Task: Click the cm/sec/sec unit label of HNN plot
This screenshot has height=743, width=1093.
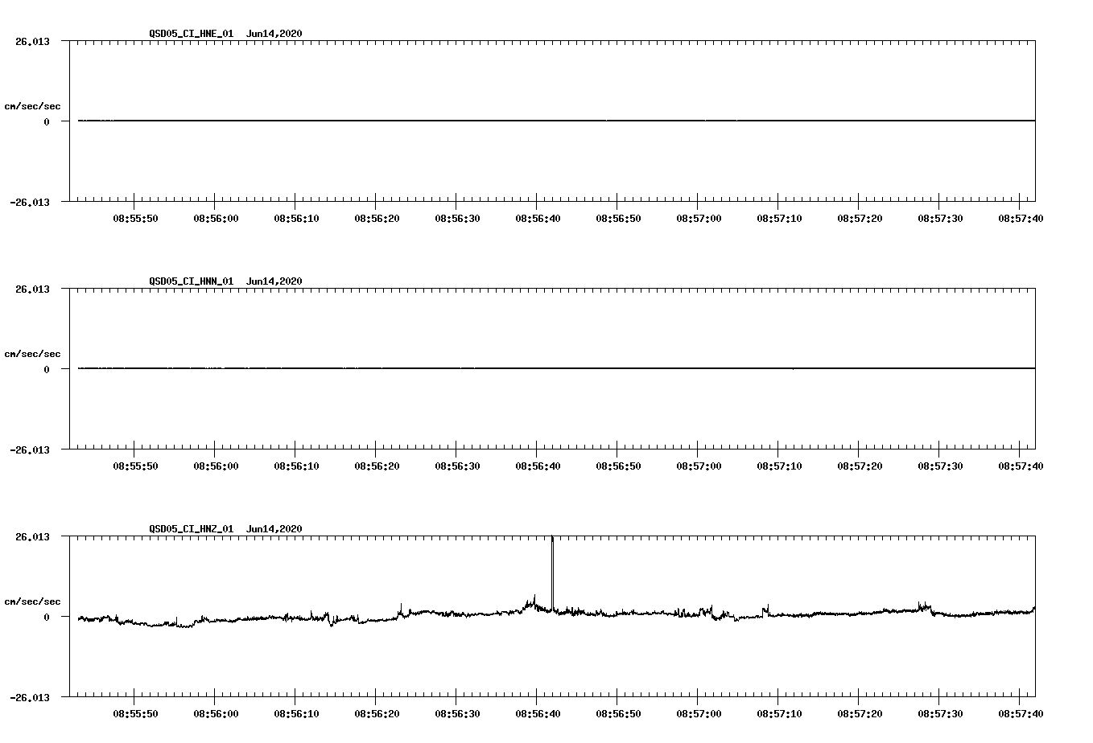Action: coord(32,355)
